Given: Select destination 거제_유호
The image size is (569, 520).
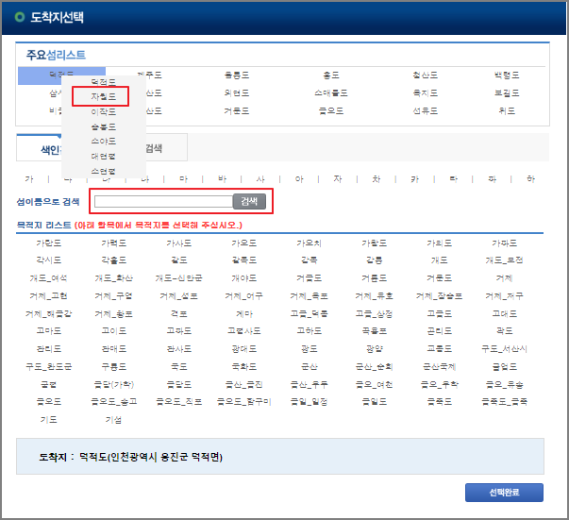Looking at the screenshot, I should 374,296.
